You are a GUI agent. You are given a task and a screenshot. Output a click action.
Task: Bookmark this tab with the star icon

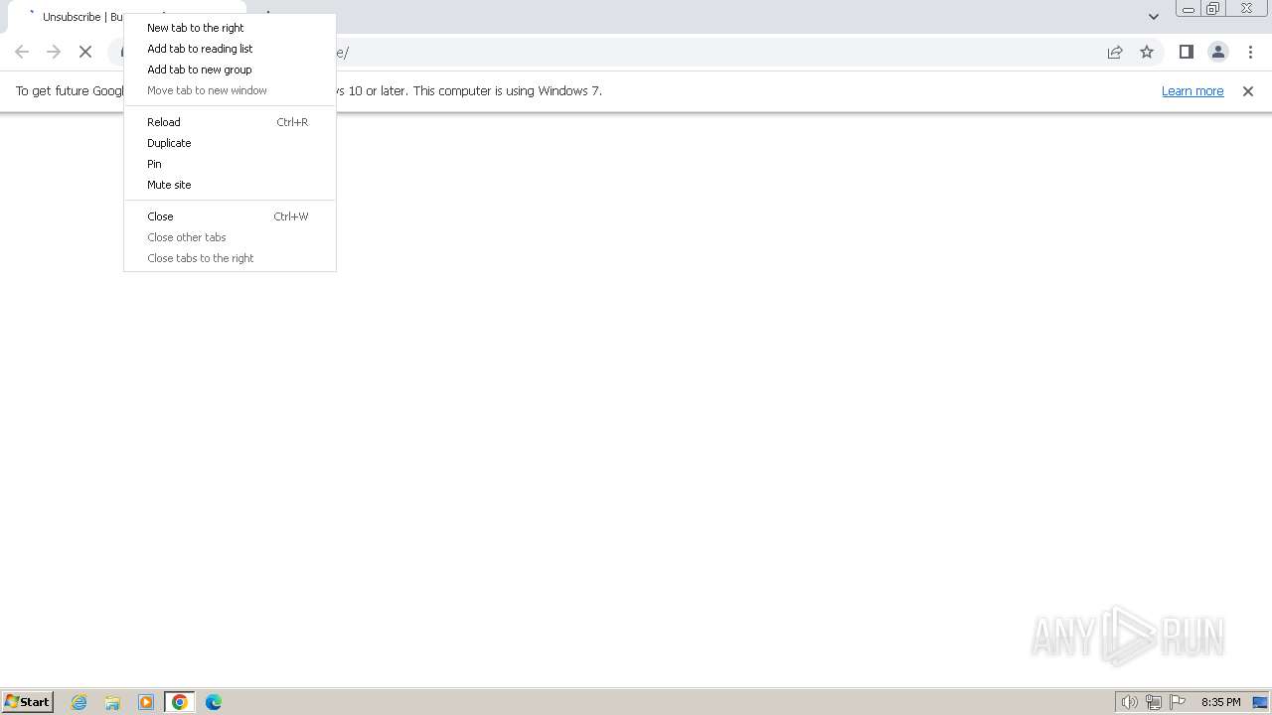1147,52
